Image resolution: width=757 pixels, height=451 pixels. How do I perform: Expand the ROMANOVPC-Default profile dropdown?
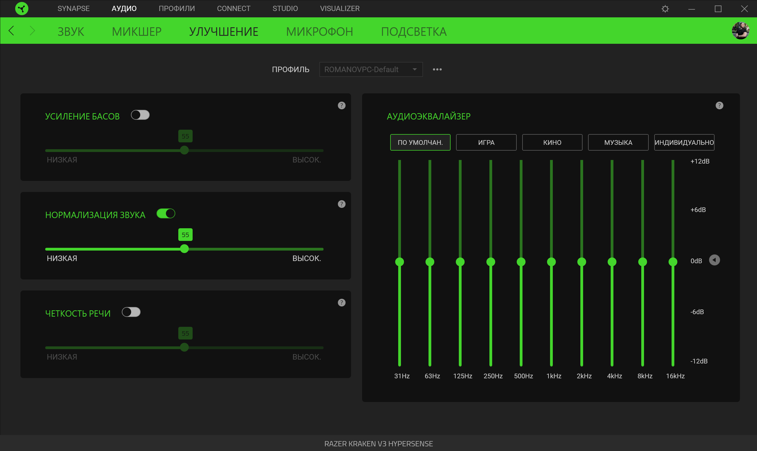371,69
